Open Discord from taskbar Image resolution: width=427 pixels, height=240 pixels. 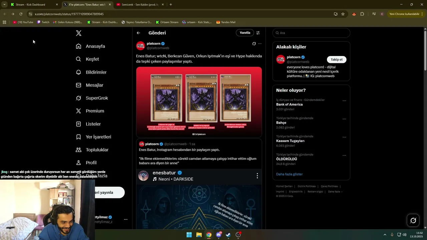[219, 235]
